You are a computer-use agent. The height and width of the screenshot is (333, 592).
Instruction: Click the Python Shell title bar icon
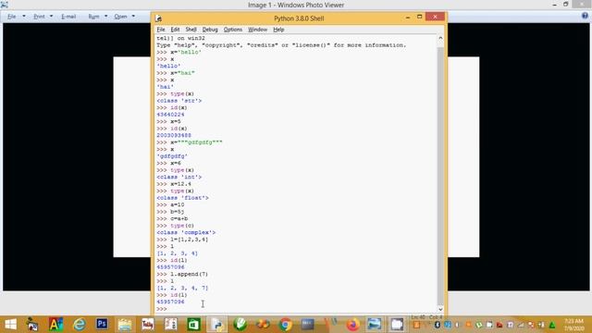tap(158, 18)
